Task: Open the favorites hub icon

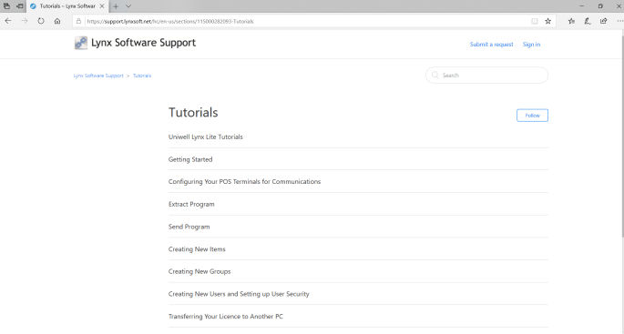Action: coord(571,21)
